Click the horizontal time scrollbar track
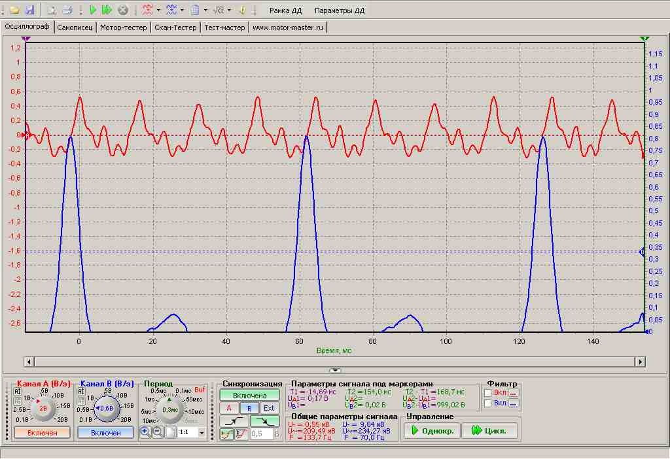 pos(334,362)
